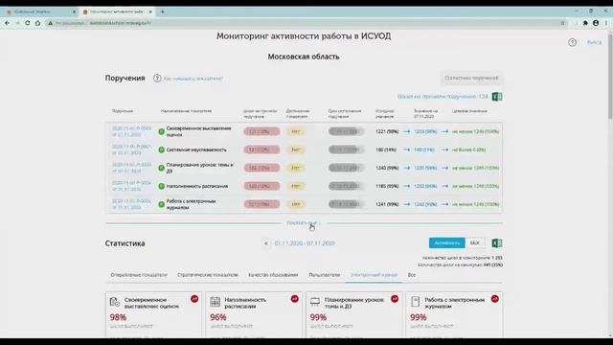The image size is (613, 345).
Task: Open link of schools not accepting assignments
Action: pyautogui.click(x=443, y=97)
